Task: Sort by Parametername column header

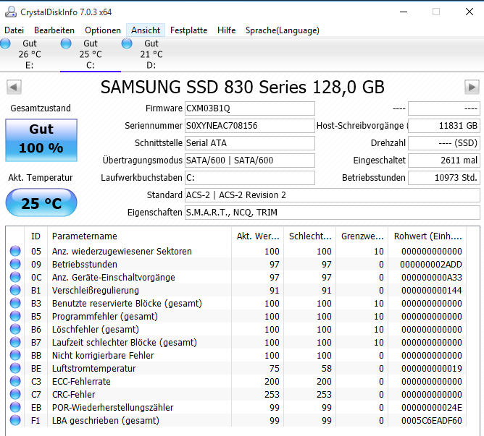Action: pyautogui.click(x=140, y=236)
